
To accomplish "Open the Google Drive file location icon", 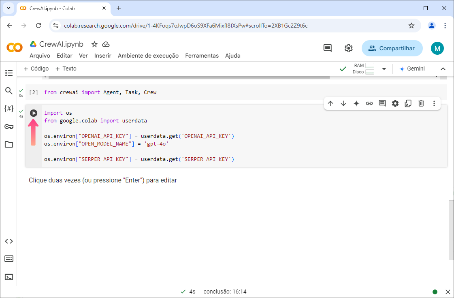I will pos(33,44).
